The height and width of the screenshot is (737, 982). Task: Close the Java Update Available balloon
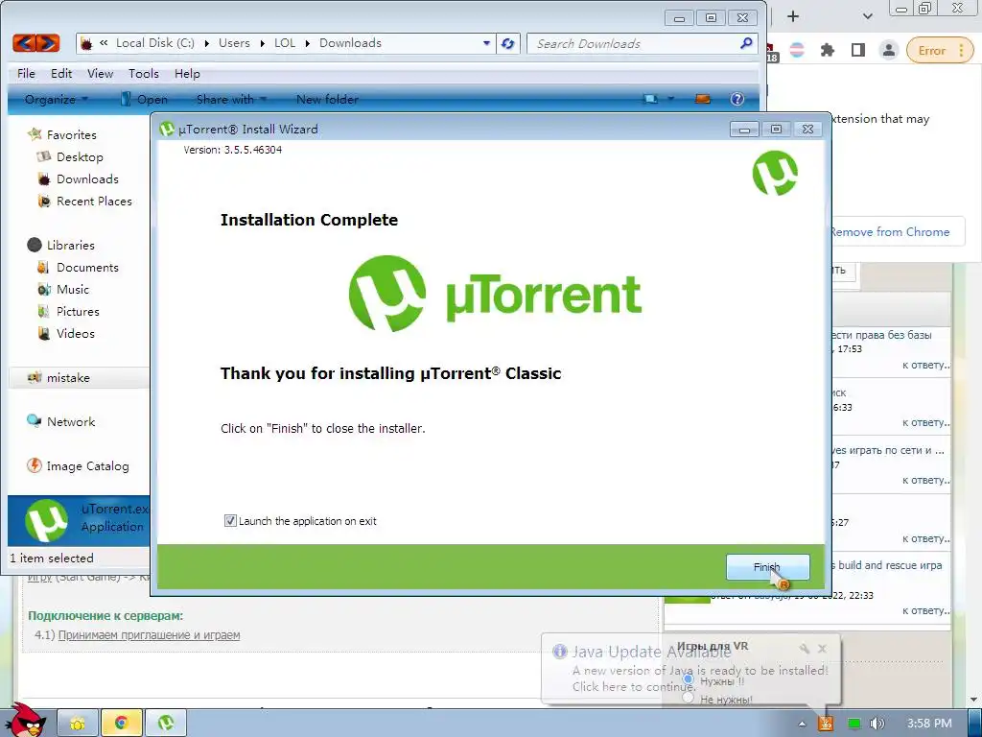coord(822,649)
